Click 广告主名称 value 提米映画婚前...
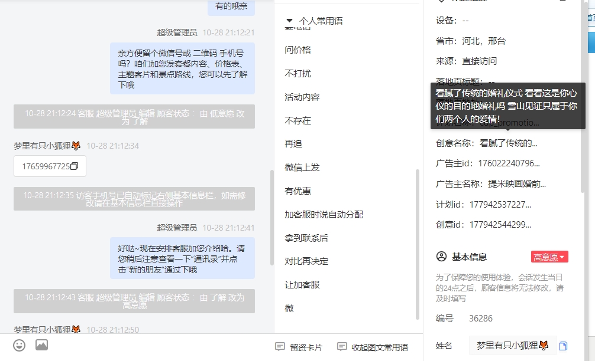 517,184
